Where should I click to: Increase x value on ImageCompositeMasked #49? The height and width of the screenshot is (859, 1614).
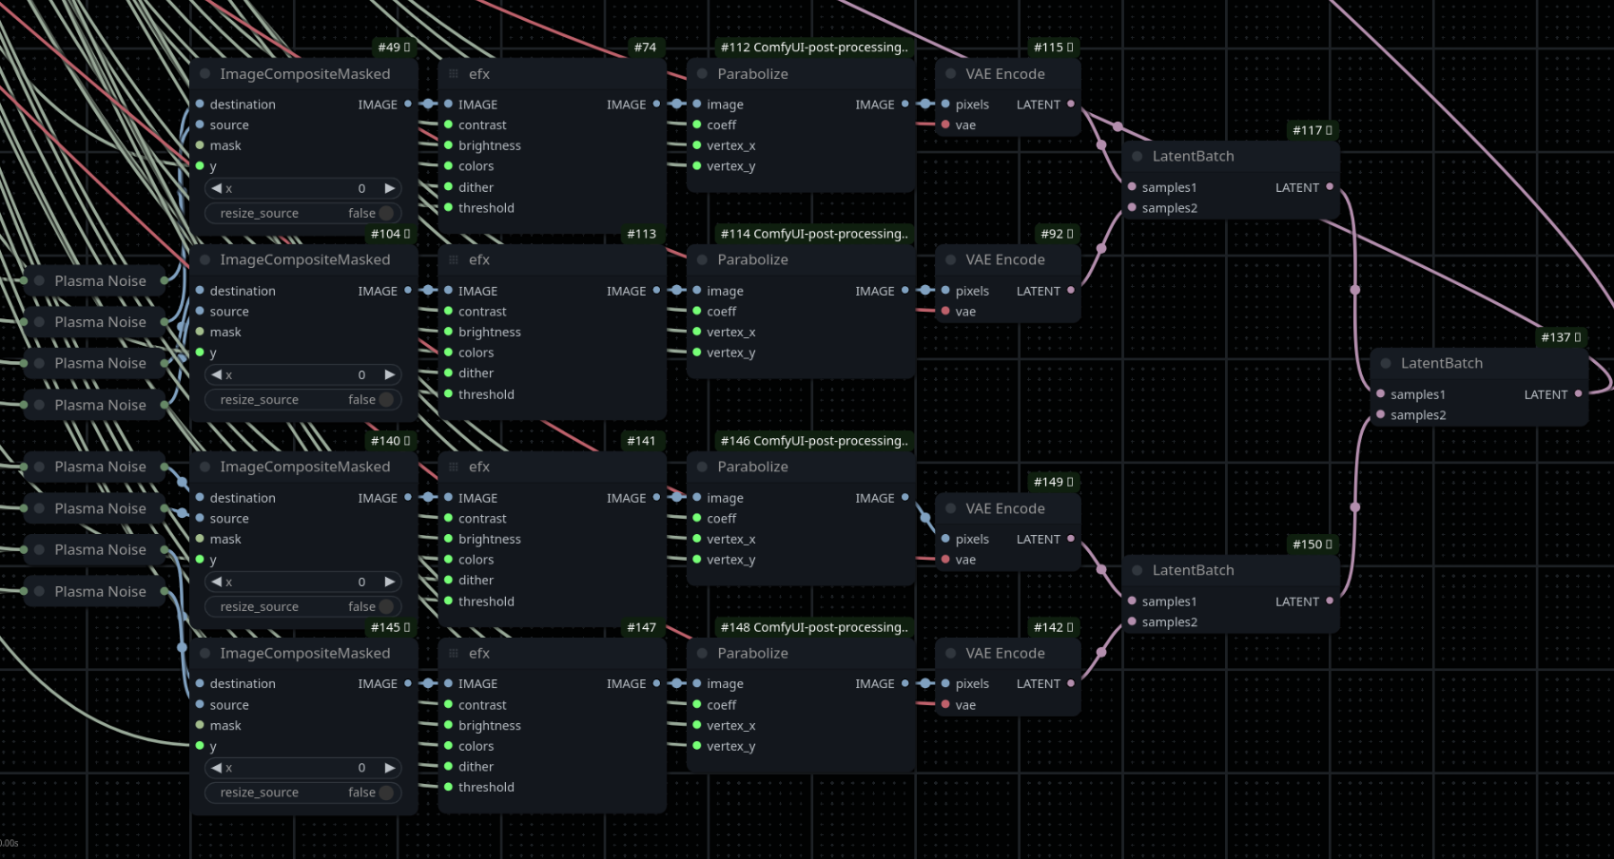[x=390, y=188]
